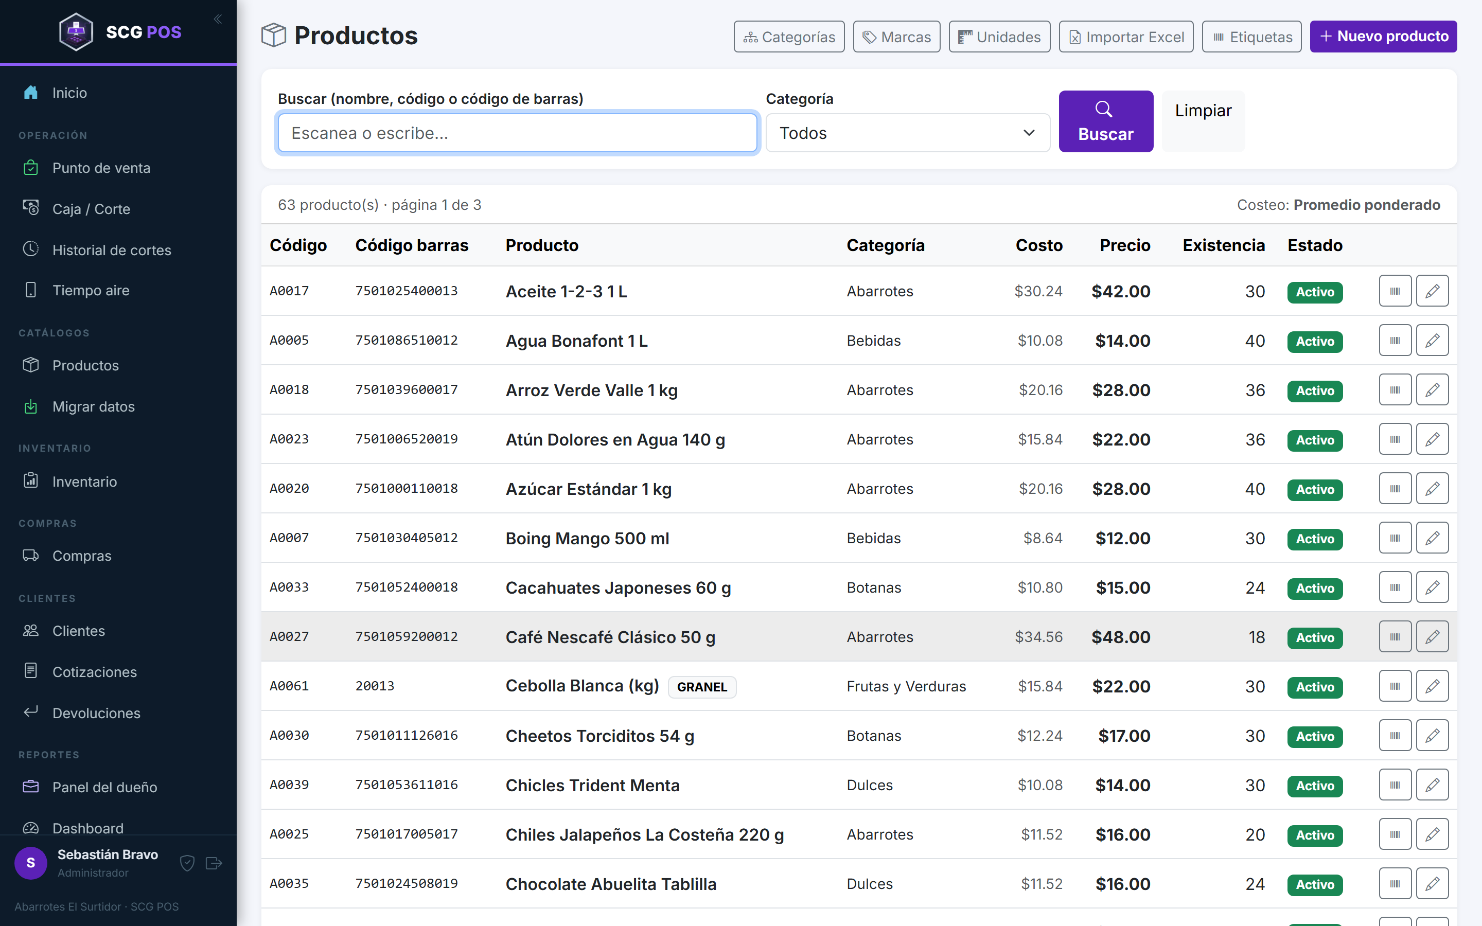Open barcode label for Agua Bonafont 1 L

pos(1395,341)
